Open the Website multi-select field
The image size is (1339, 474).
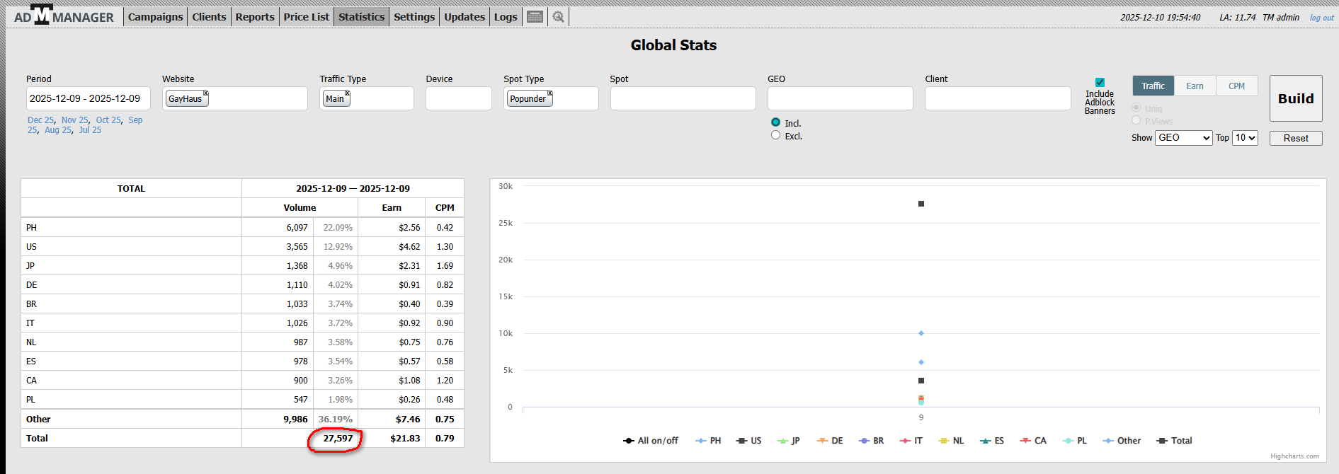coord(235,98)
